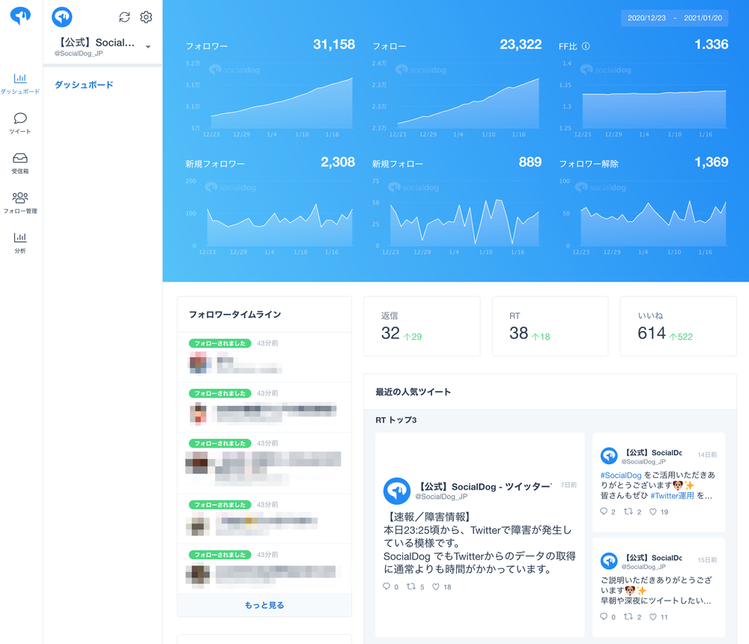Expand the 【公式】Social... account dropdown
The height and width of the screenshot is (644, 749).
[x=148, y=47]
